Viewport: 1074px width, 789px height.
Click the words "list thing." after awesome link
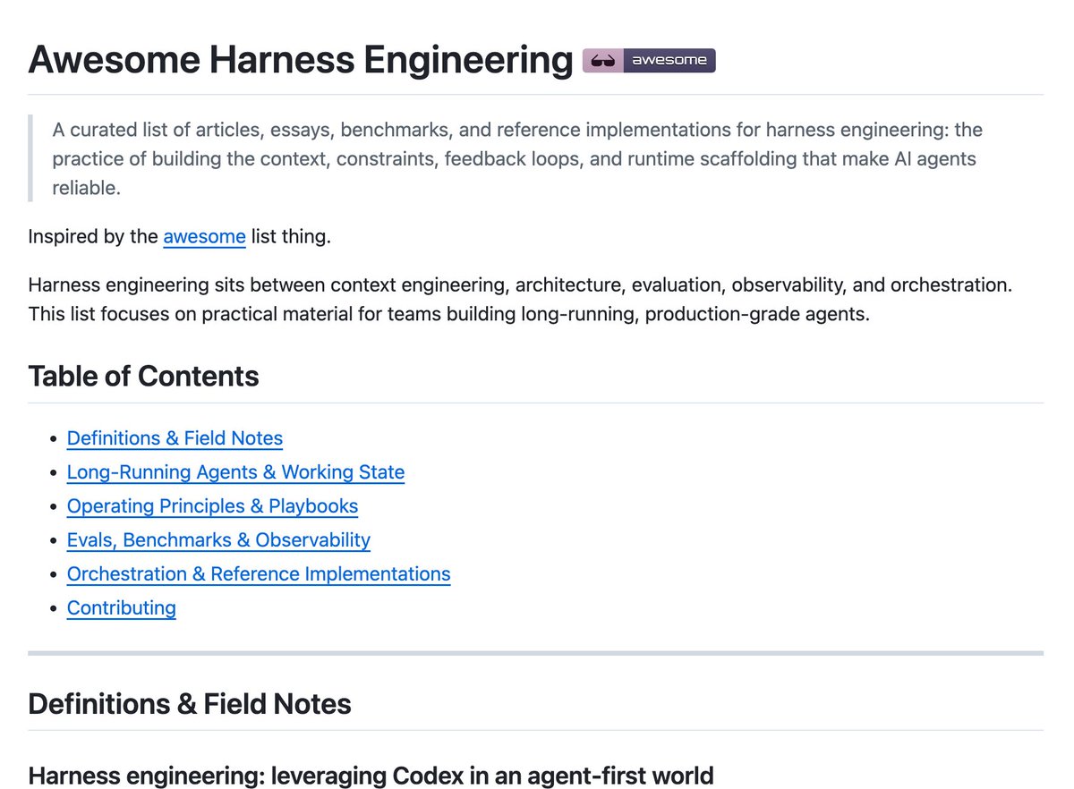291,237
